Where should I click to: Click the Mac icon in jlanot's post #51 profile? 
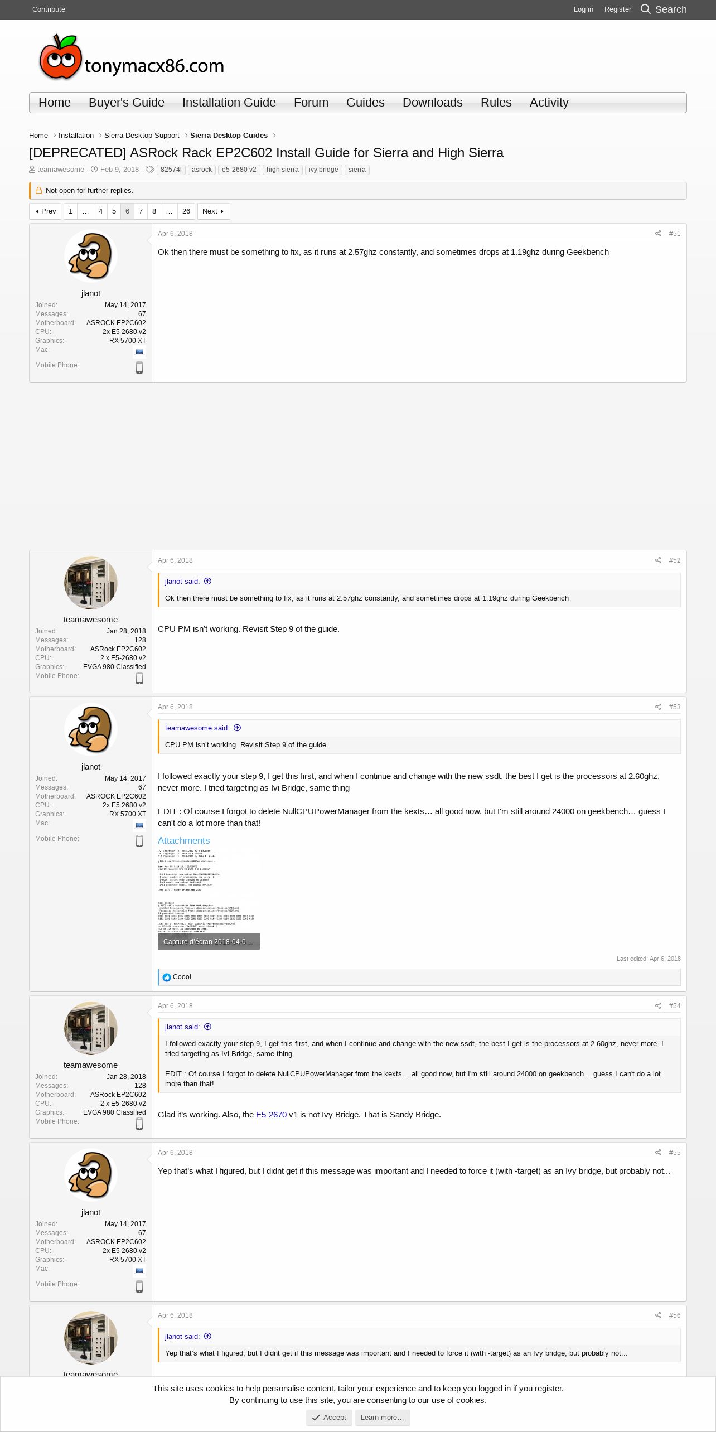point(139,352)
